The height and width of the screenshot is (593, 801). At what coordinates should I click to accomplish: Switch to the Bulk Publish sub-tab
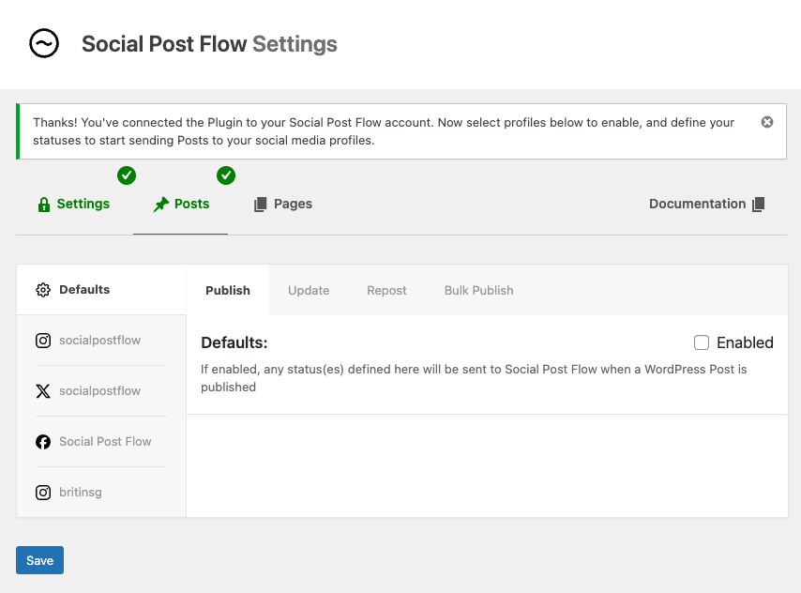pyautogui.click(x=478, y=290)
